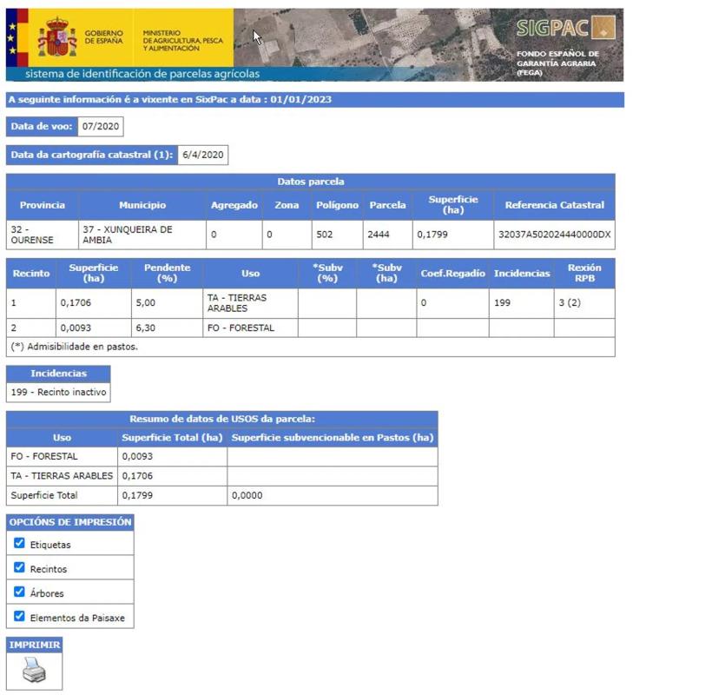
Task: Click the Rexión RPB column header
Action: pyautogui.click(x=583, y=274)
